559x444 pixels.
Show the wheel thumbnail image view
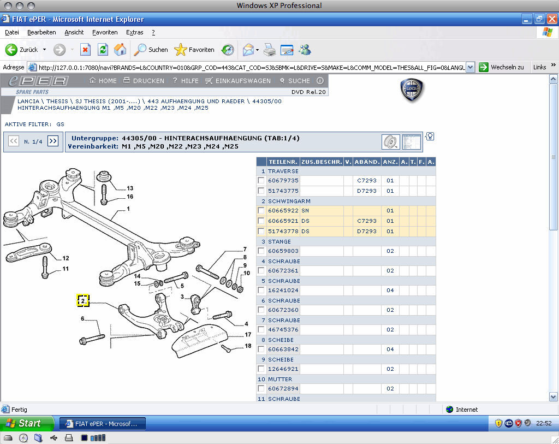tap(391, 142)
